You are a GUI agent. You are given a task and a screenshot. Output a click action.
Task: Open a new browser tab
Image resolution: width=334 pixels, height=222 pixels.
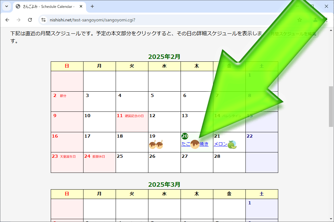point(92,6)
